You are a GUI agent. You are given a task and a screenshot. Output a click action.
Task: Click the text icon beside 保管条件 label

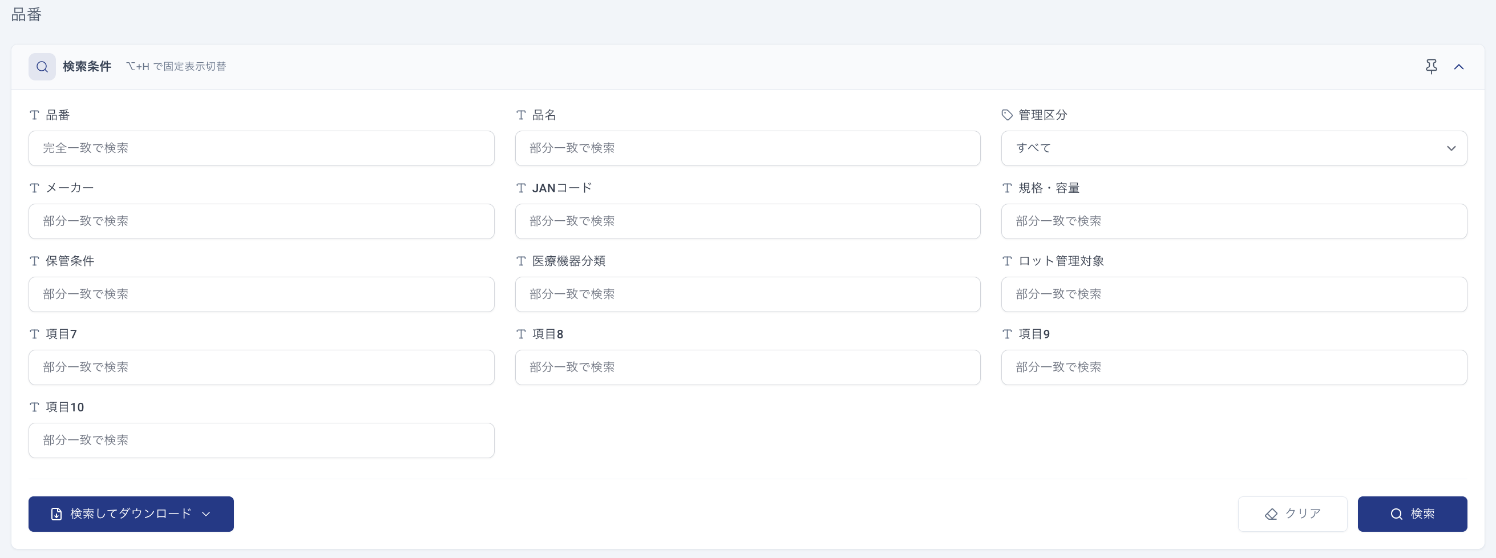click(x=34, y=261)
